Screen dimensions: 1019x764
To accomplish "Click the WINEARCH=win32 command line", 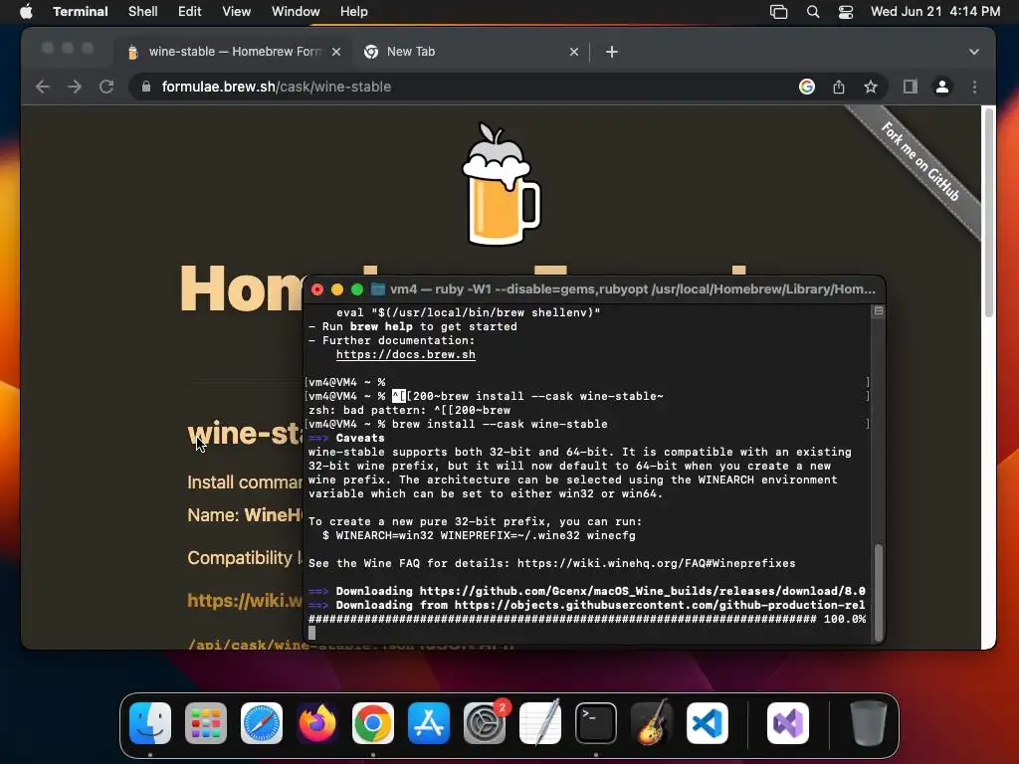I will point(479,535).
